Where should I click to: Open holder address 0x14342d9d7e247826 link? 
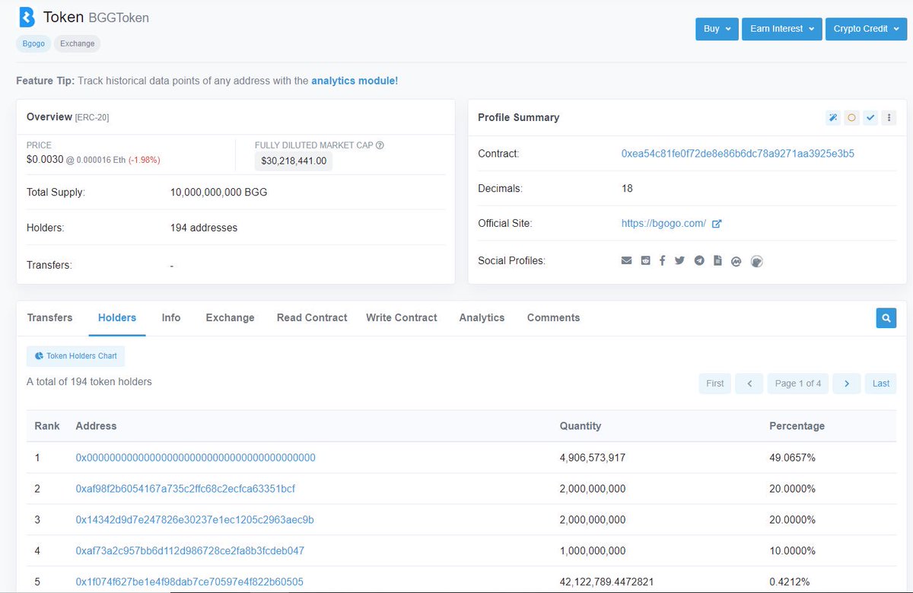(195, 519)
